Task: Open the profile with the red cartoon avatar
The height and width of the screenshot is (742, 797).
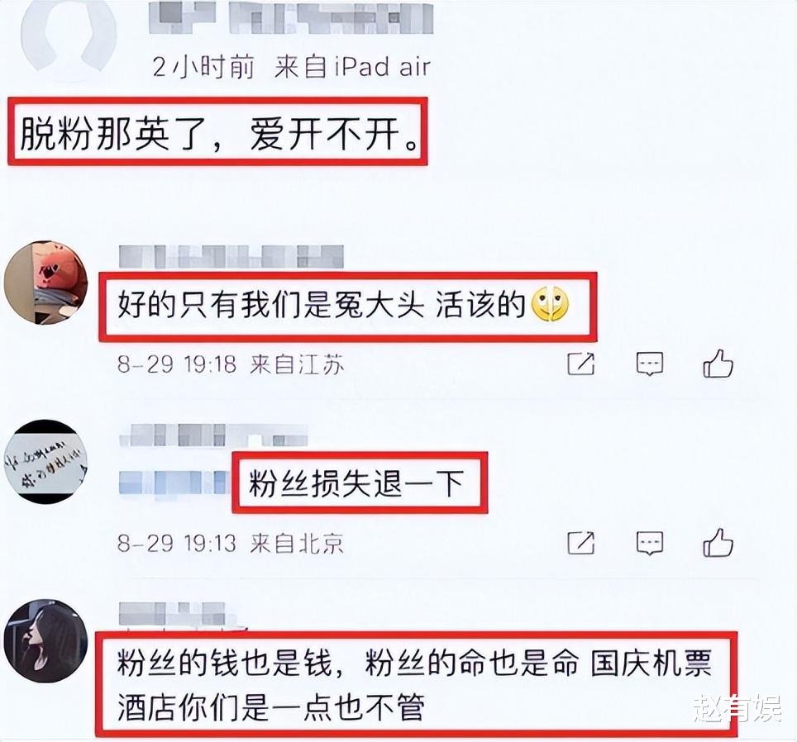Action: coord(45,283)
